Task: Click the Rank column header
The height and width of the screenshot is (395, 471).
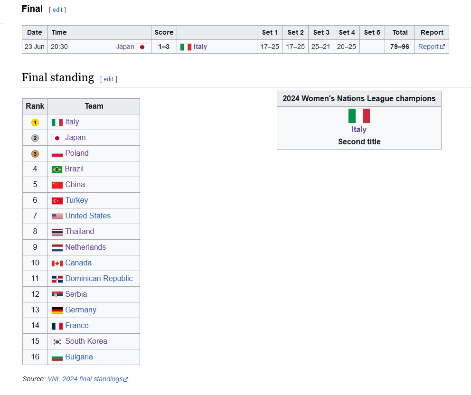Action: [35, 106]
